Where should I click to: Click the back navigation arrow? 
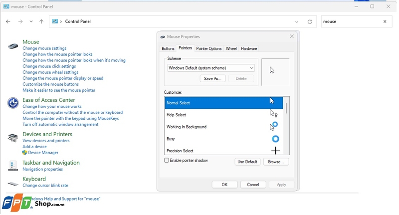click(x=8, y=22)
